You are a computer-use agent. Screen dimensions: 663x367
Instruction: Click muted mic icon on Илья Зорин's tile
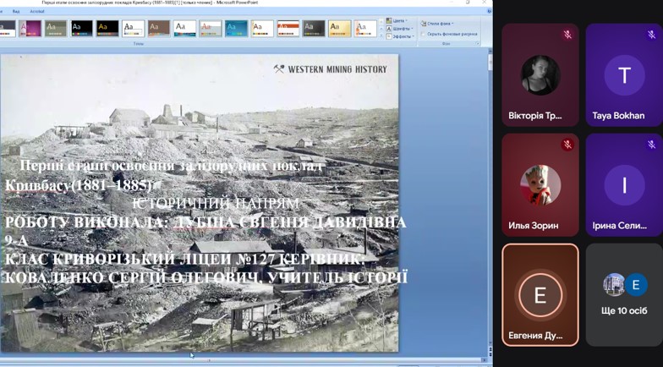pos(567,145)
